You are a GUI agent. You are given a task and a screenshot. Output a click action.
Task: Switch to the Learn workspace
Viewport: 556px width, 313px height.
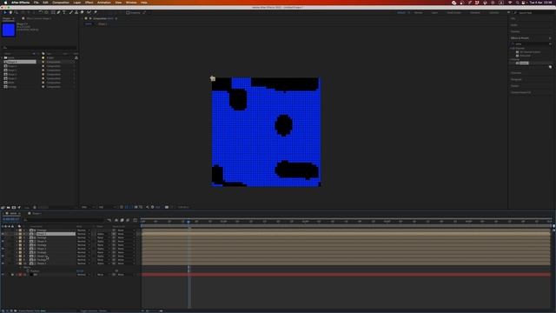434,13
